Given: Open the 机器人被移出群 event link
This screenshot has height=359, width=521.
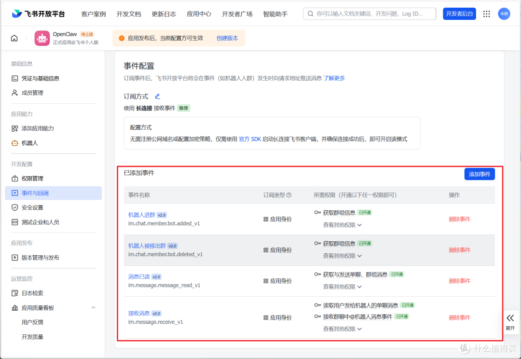Looking at the screenshot, I should [x=147, y=246].
